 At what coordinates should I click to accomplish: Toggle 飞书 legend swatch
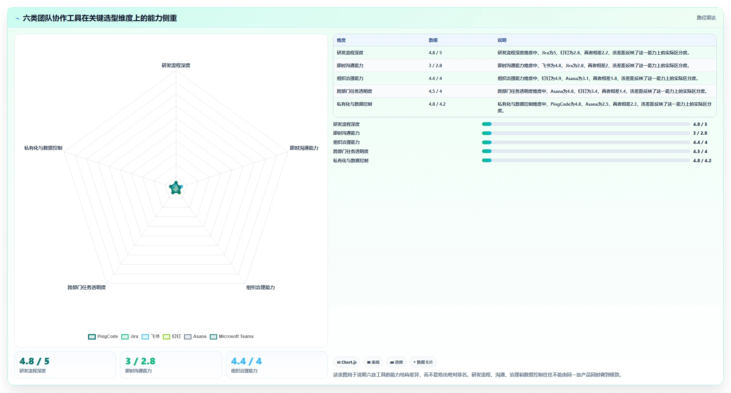145,336
